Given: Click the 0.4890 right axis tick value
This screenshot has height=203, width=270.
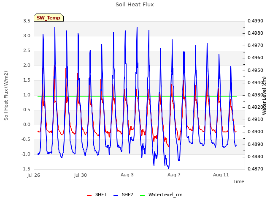Looking at the screenshot, I should pyautogui.click(x=255, y=144).
